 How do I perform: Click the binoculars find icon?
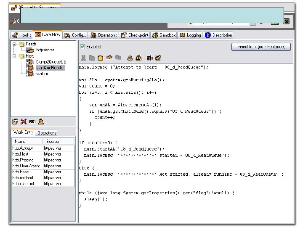(x=130, y=58)
